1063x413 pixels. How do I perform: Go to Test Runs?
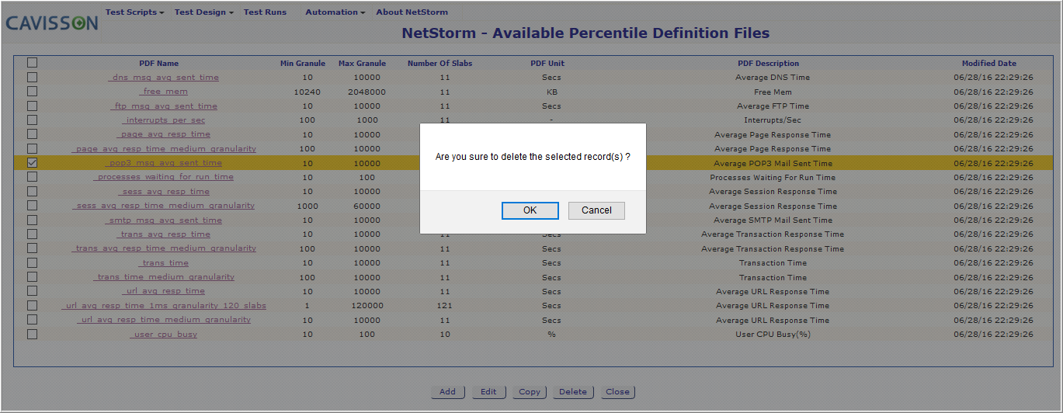(265, 12)
